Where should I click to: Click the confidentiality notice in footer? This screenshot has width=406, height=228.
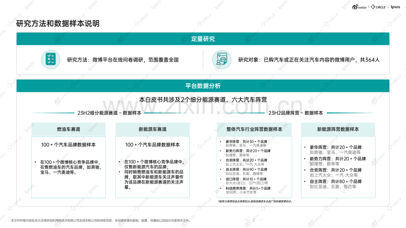[101, 221]
